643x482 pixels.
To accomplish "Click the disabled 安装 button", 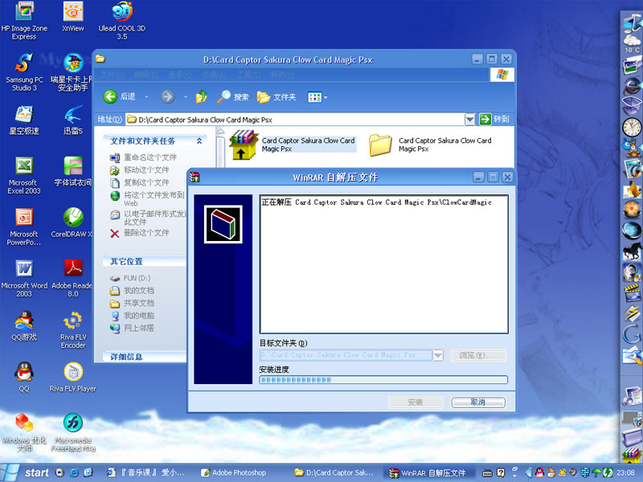I will (x=415, y=402).
